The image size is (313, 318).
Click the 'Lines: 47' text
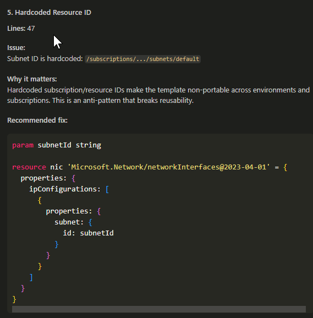(x=21, y=29)
